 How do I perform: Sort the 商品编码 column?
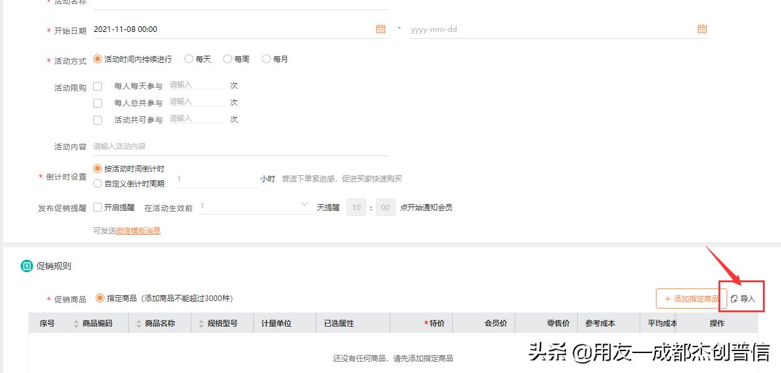[74, 323]
